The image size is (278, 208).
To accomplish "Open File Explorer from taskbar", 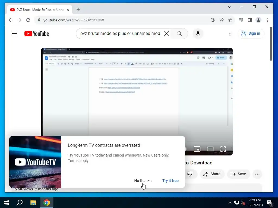I will 33,203.
